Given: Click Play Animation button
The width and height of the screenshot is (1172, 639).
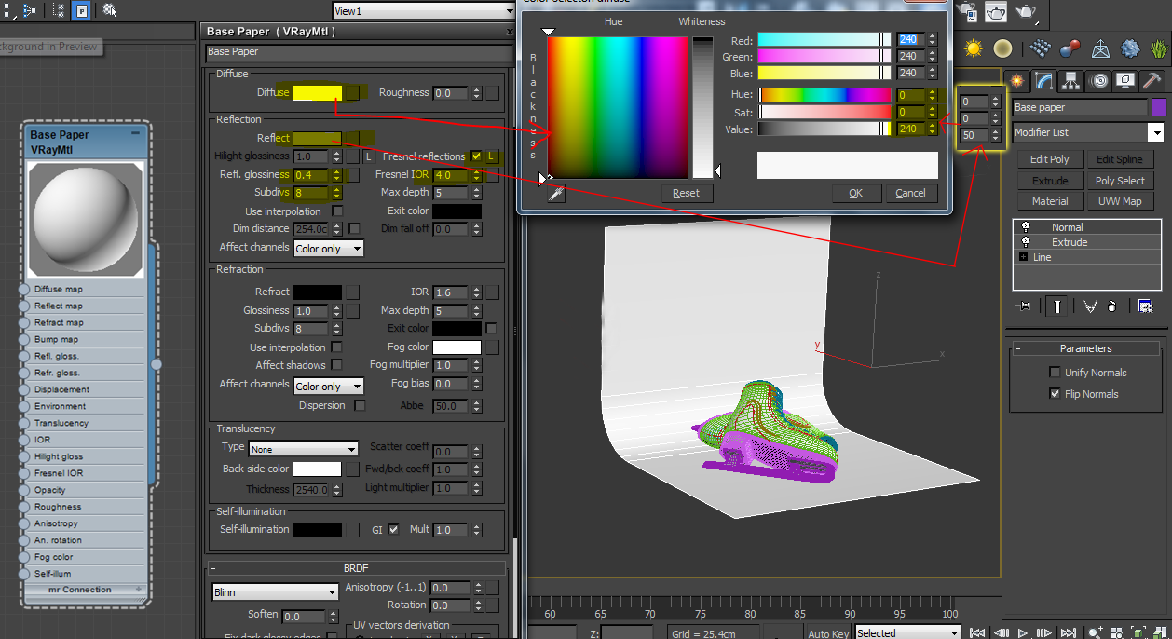Looking at the screenshot, I should 1023,632.
